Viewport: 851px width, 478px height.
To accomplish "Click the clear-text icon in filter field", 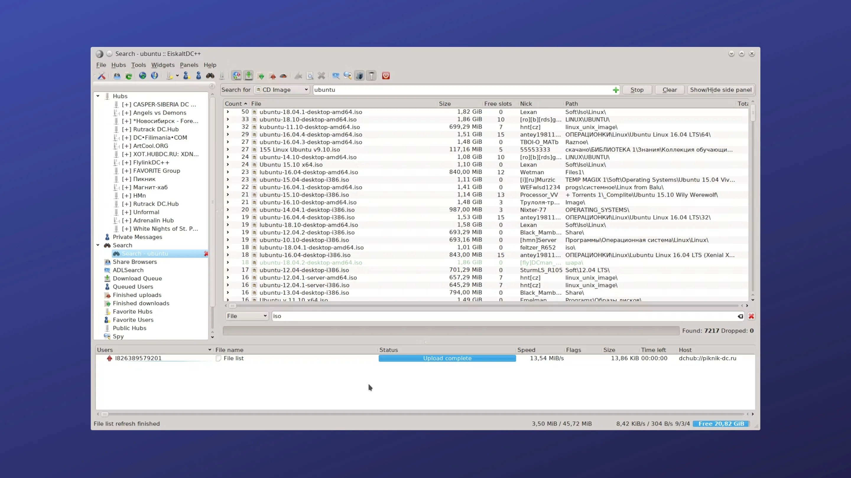I will click(x=740, y=316).
